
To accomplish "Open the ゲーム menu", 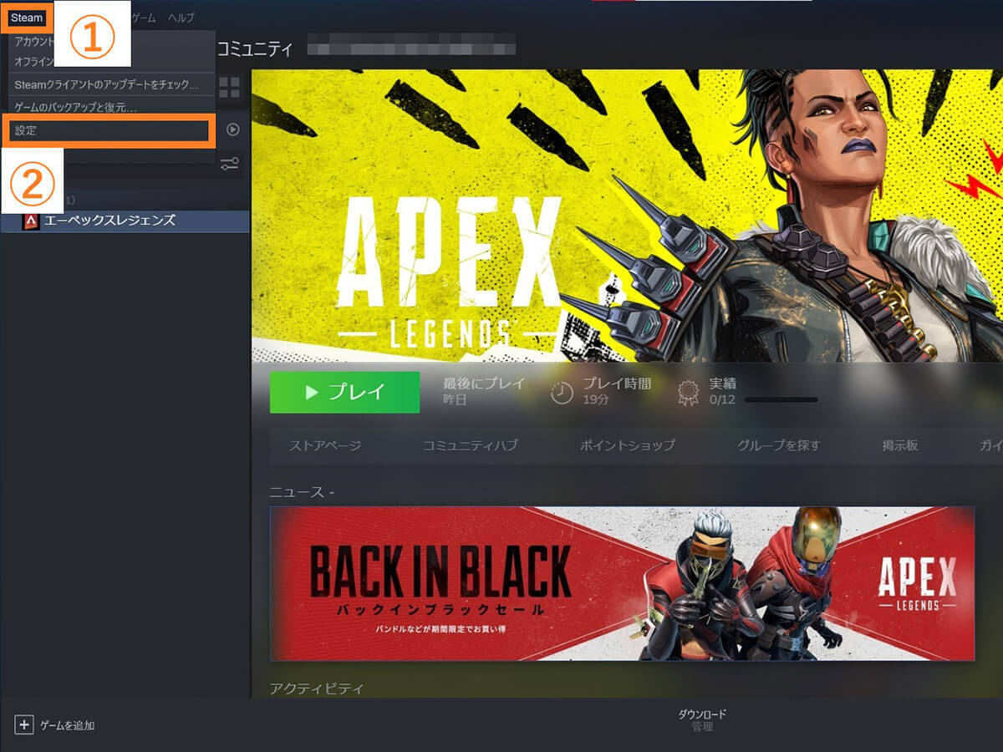I will [143, 18].
